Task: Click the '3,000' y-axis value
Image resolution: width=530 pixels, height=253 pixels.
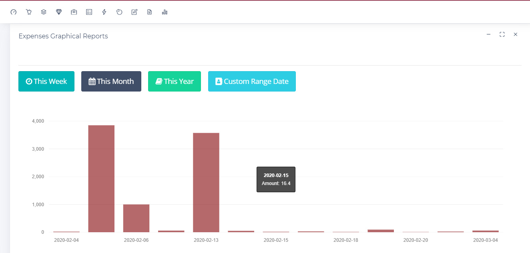Action: coord(38,149)
